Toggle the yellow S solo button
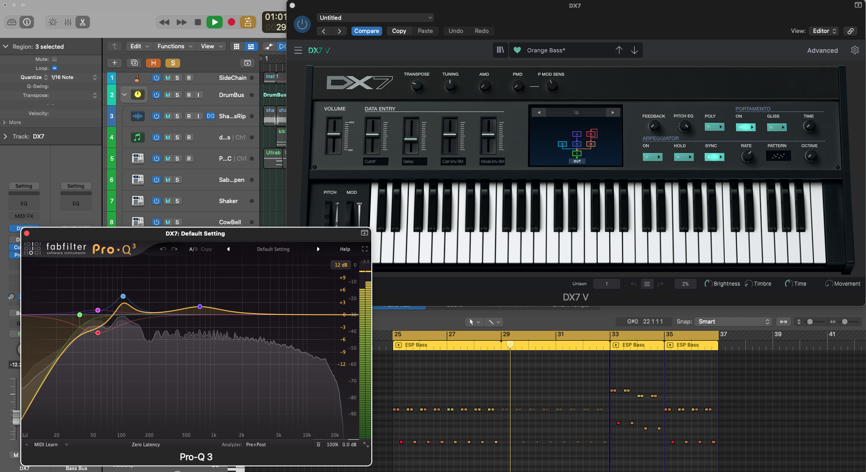The height and width of the screenshot is (472, 866). [173, 63]
